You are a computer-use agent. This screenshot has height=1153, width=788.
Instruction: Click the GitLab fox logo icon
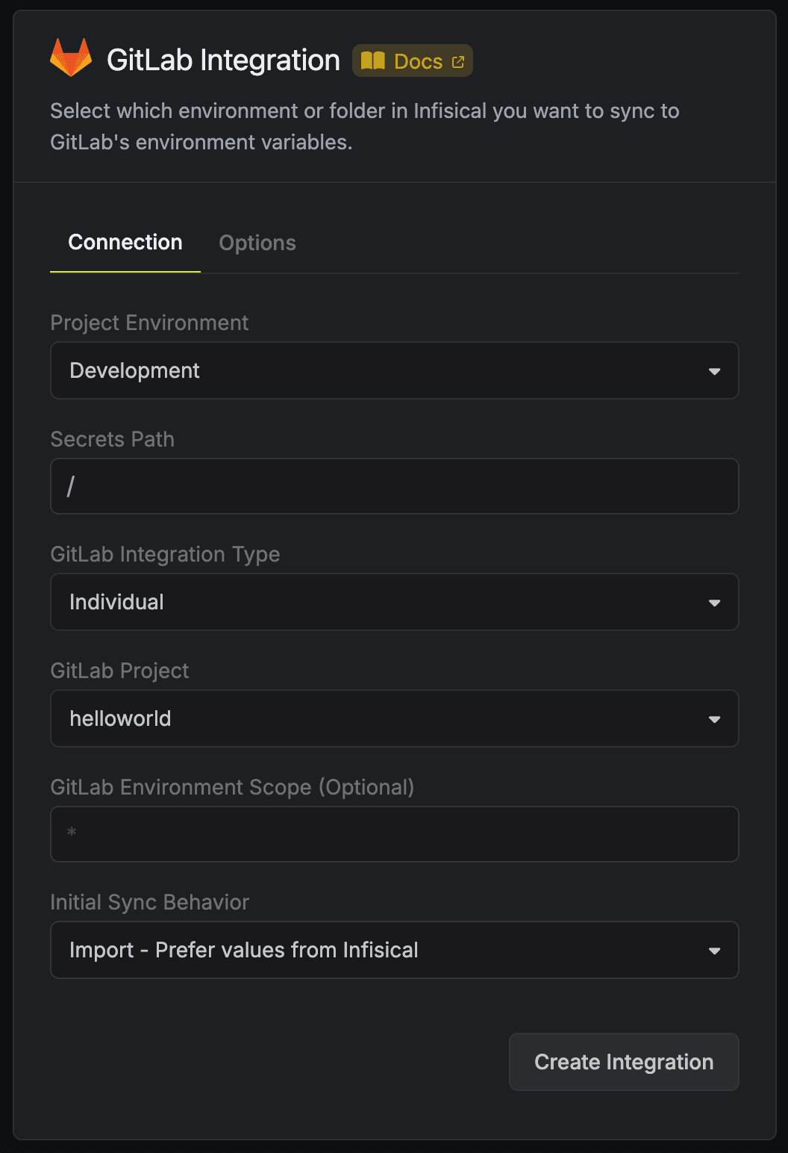(x=70, y=59)
